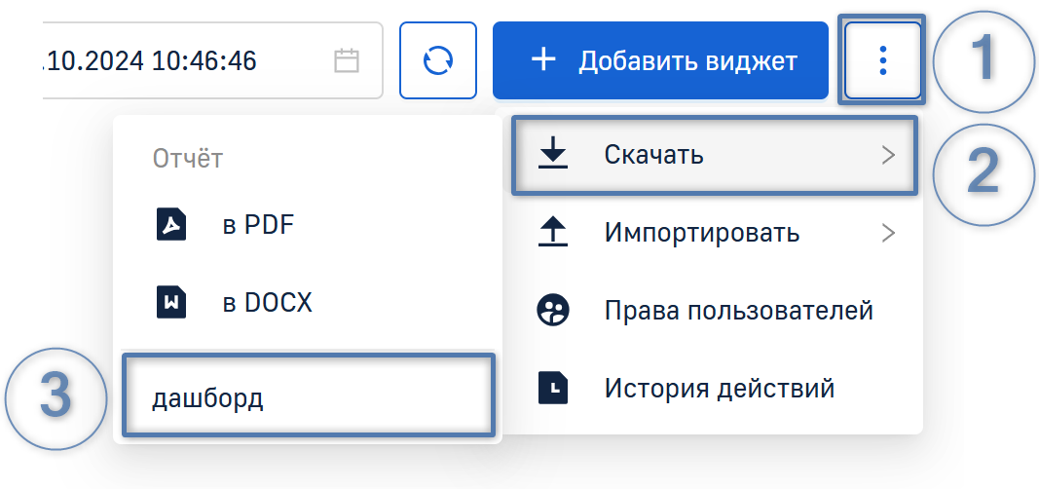Select the Скачать menu item

pos(653,154)
